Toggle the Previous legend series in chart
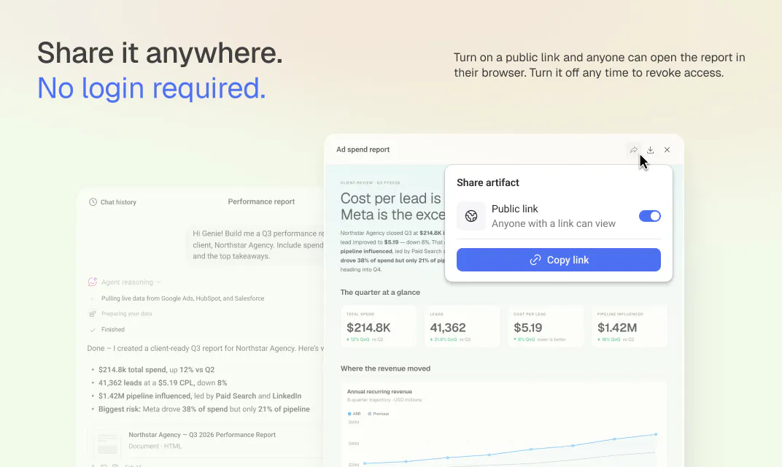This screenshot has width=782, height=467. click(x=378, y=414)
